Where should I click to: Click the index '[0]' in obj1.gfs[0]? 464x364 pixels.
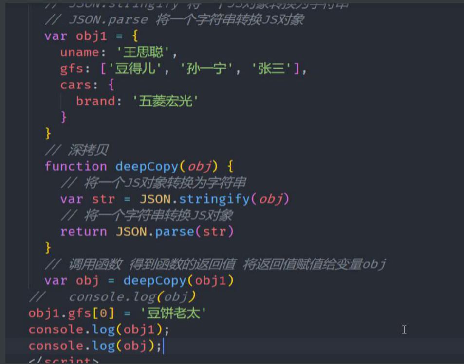(x=103, y=313)
